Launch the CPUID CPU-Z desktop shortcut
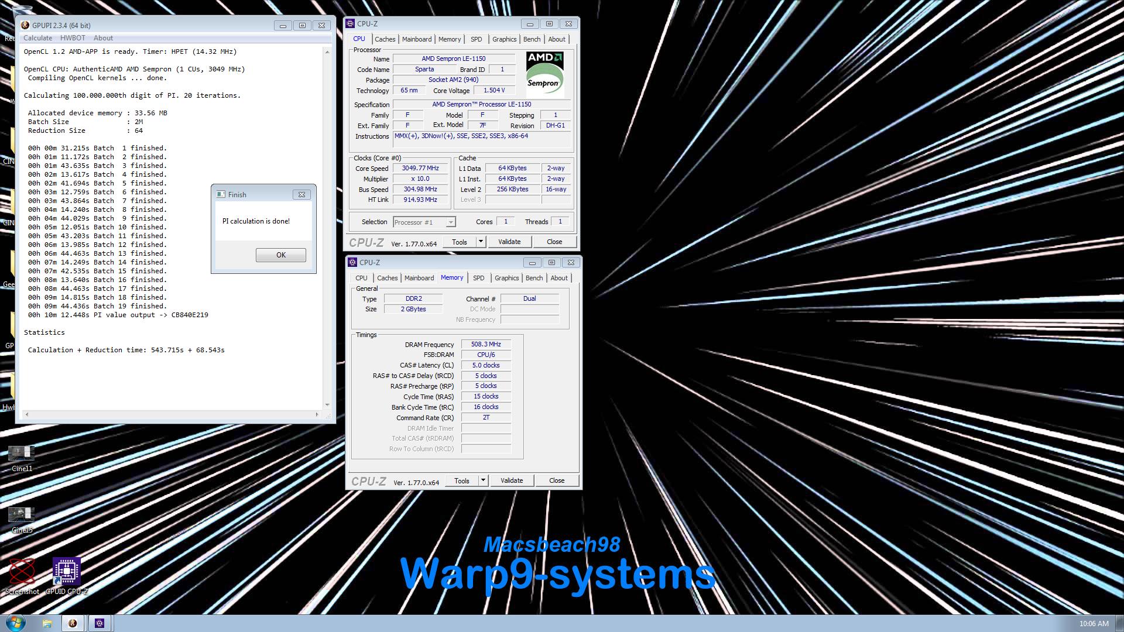Viewport: 1124px width, 632px height. tap(66, 576)
